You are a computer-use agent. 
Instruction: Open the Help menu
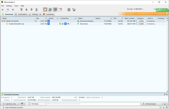(22, 6)
